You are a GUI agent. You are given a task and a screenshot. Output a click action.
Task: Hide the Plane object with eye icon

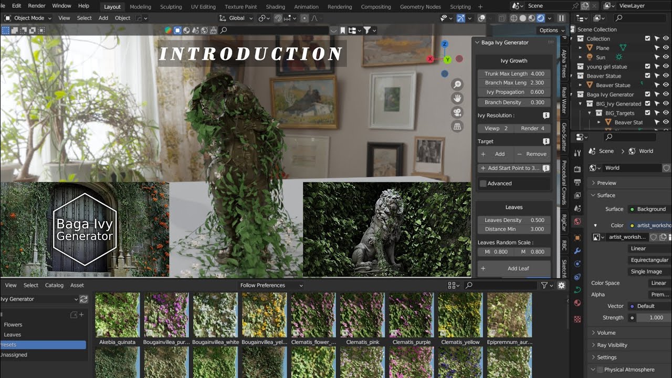[666, 48]
